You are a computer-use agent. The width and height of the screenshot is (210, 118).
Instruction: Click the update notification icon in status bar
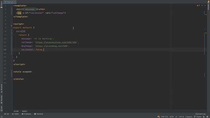(x=158, y=117)
